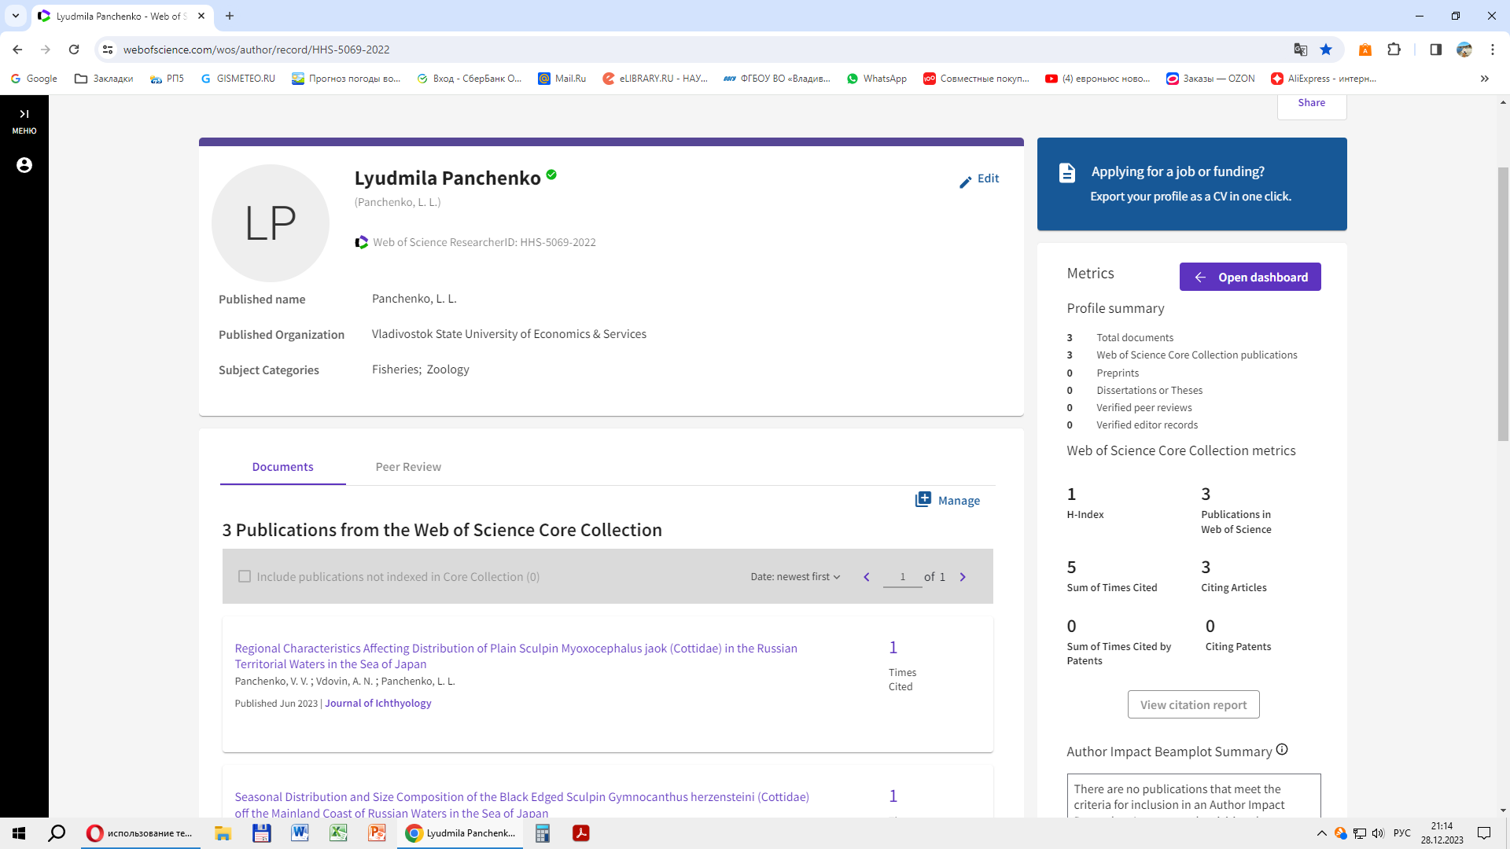The image size is (1510, 849).
Task: Expand the left sidebar menu arrow
Action: point(24,115)
